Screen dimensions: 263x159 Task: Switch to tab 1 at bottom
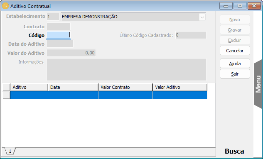tap(10, 151)
